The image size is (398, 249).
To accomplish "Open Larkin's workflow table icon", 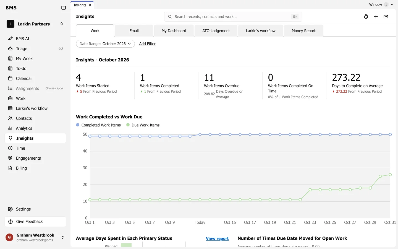I will [10, 108].
